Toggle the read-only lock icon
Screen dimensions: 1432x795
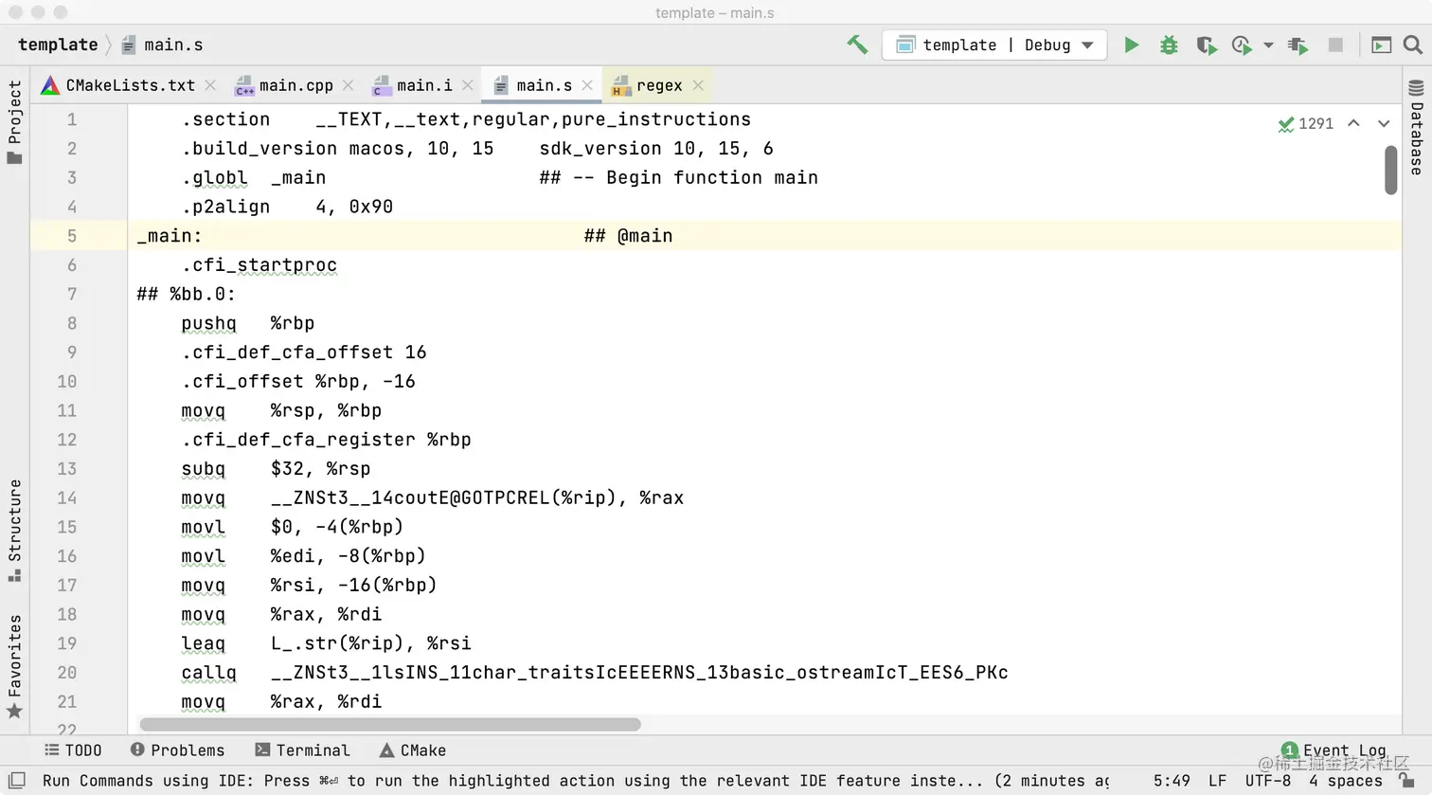(x=1406, y=780)
